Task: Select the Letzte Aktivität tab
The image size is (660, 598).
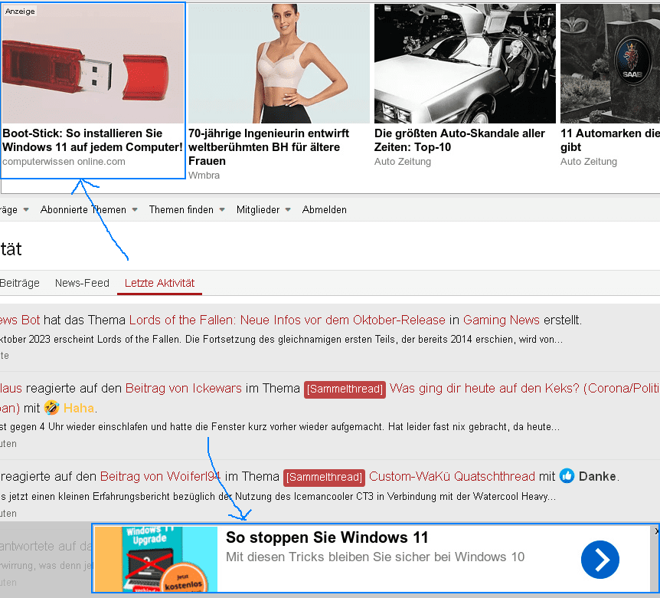Action: [x=159, y=283]
